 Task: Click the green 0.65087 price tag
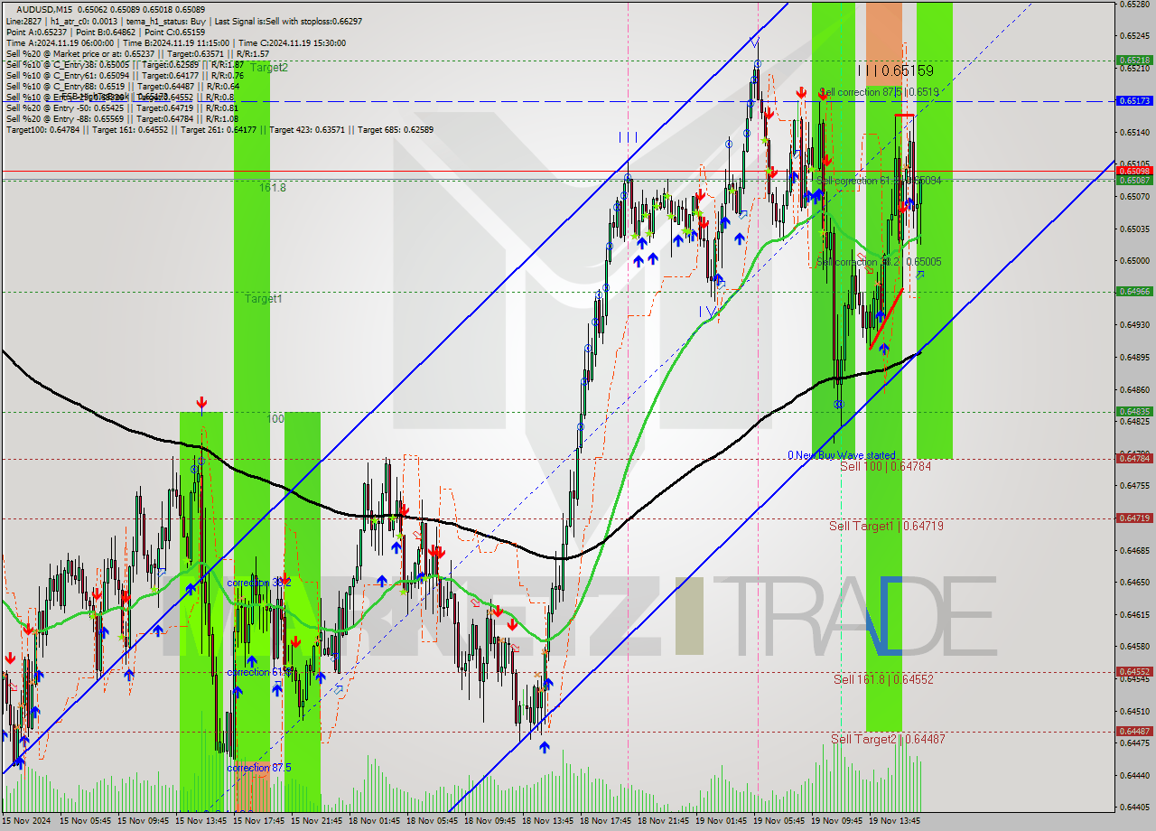[1133, 181]
